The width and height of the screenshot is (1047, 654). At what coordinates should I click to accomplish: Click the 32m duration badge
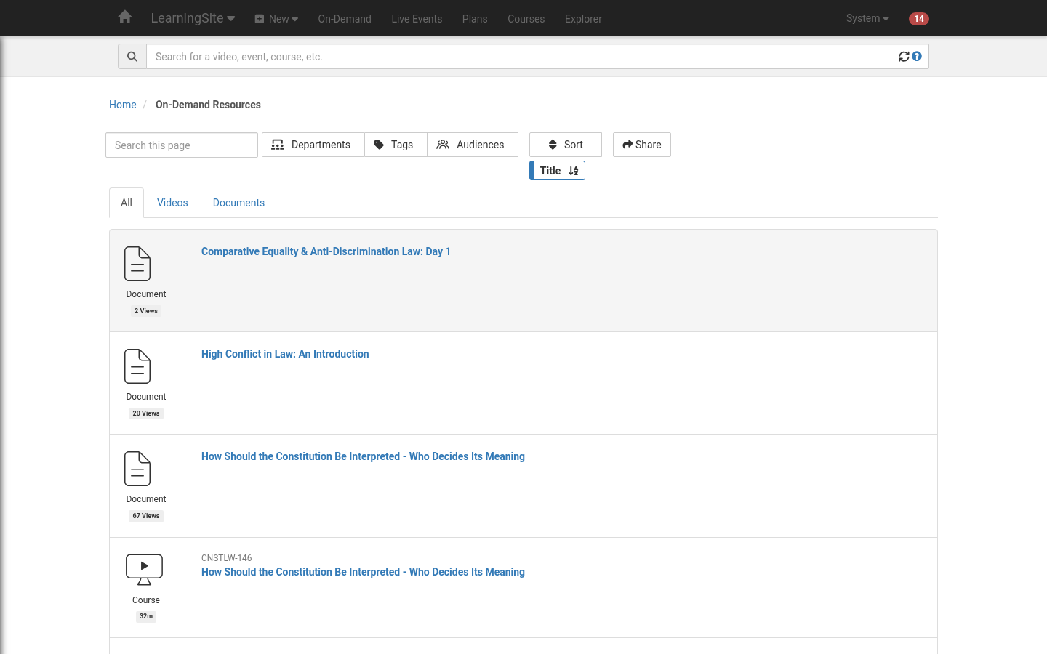pyautogui.click(x=146, y=616)
